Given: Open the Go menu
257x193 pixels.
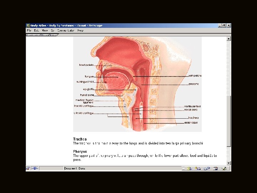Looking at the screenshot, I should pos(52,30).
